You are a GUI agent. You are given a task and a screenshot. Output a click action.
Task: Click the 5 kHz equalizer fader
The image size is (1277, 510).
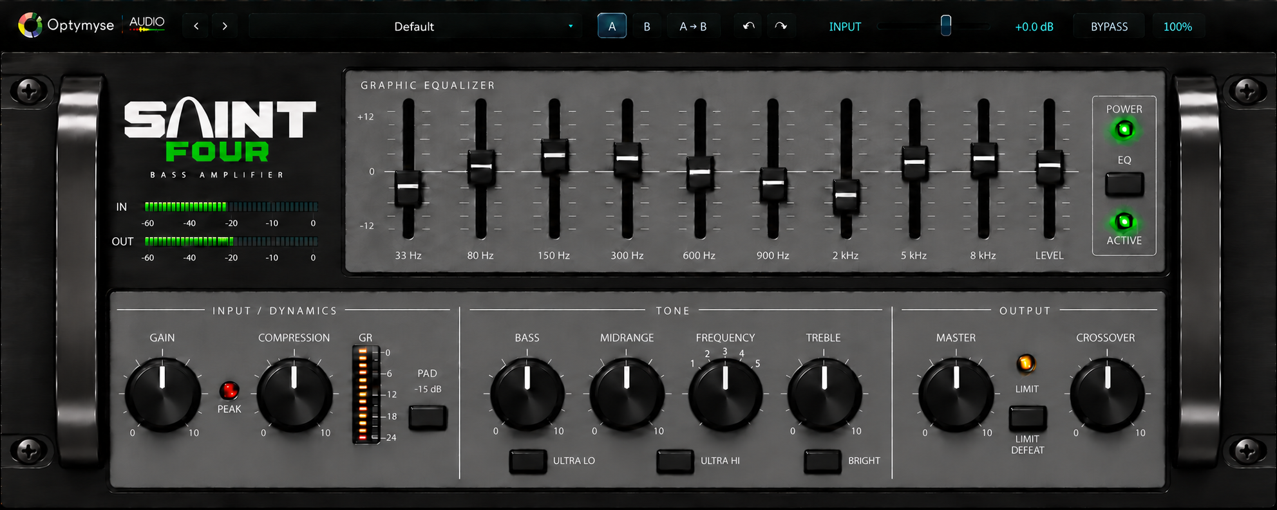(x=914, y=162)
